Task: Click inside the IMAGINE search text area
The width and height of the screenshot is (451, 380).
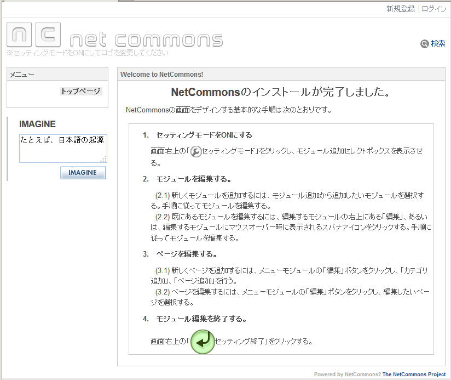Action: tap(63, 149)
